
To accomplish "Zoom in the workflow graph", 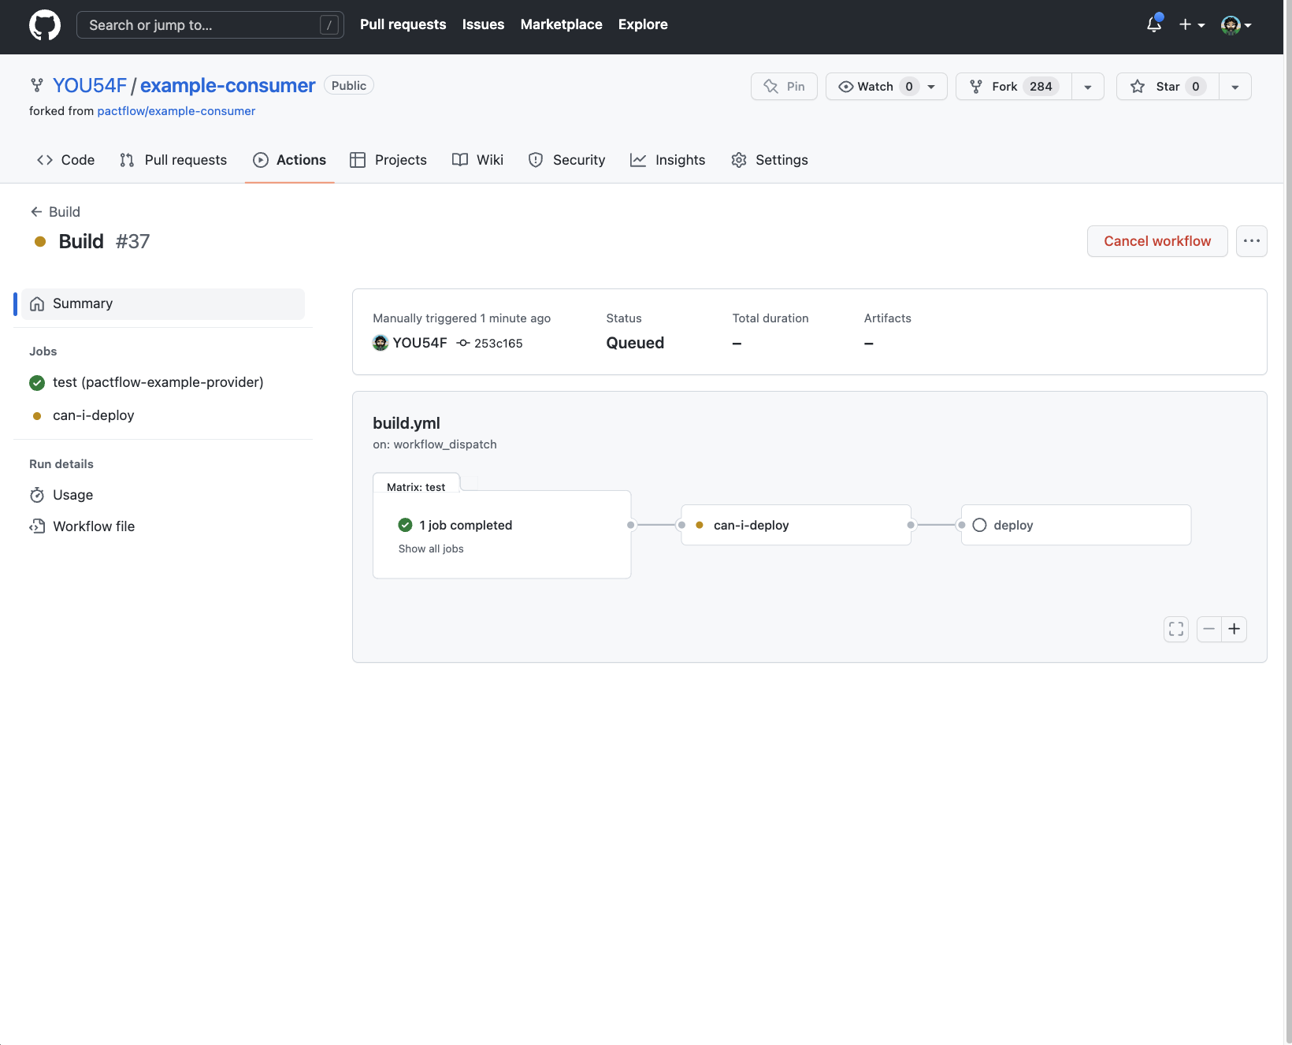I will point(1234,629).
